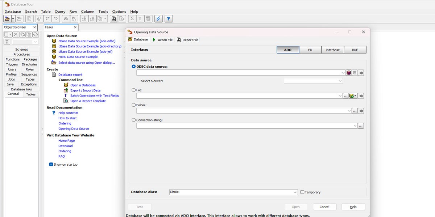Close the Object Browser panel tab
Viewport: 435px width, 217px height.
pyautogui.click(x=35, y=27)
